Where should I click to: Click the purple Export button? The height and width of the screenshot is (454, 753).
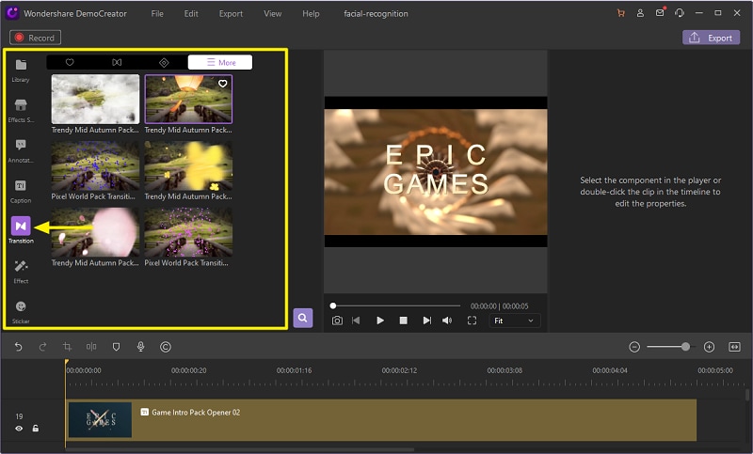[712, 38]
